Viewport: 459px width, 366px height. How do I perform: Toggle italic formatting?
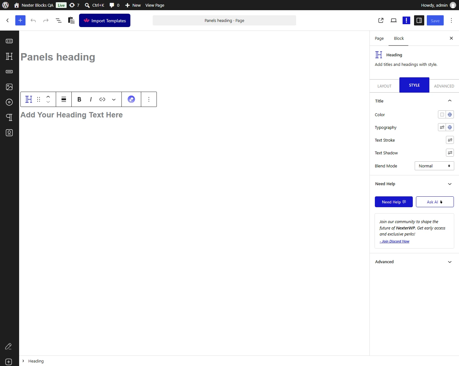(x=91, y=99)
